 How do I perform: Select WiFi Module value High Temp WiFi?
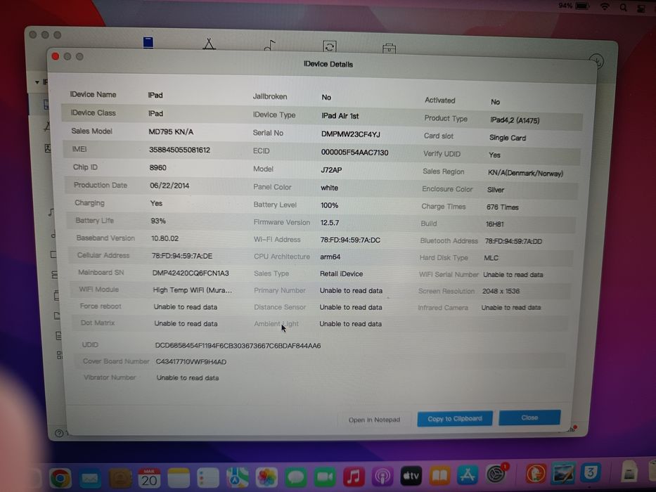(192, 290)
